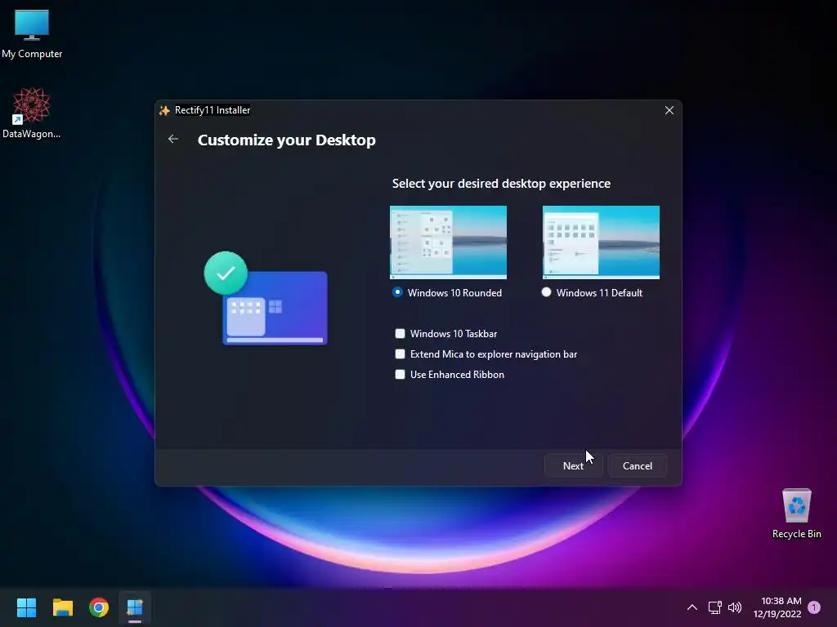Check Extend Mica to explorer navigation bar

pyautogui.click(x=400, y=354)
